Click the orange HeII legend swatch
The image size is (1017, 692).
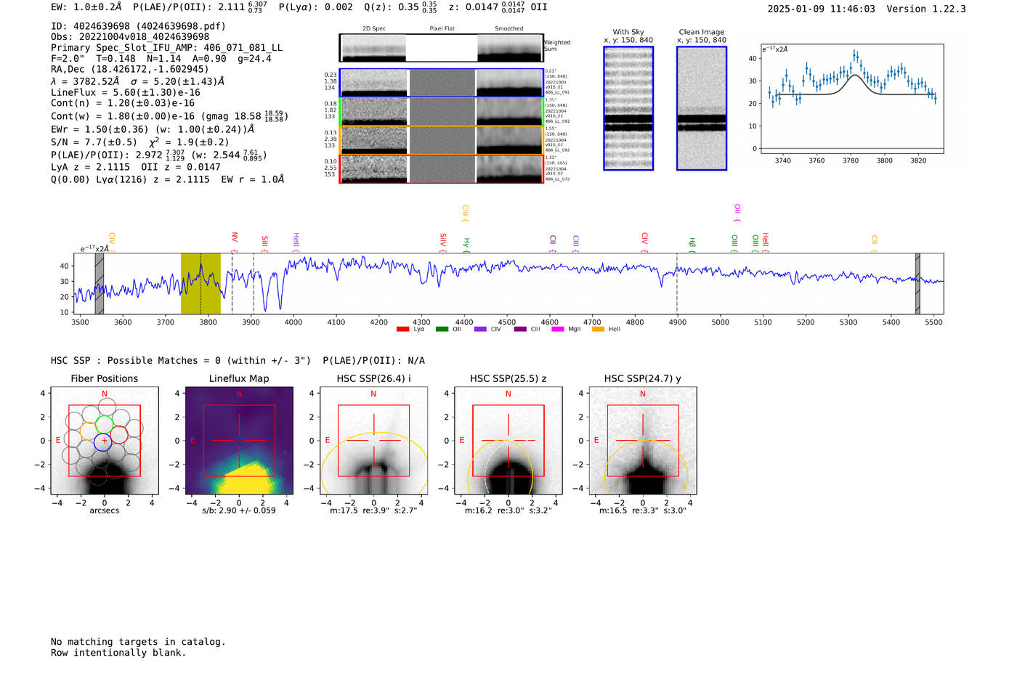click(x=599, y=329)
